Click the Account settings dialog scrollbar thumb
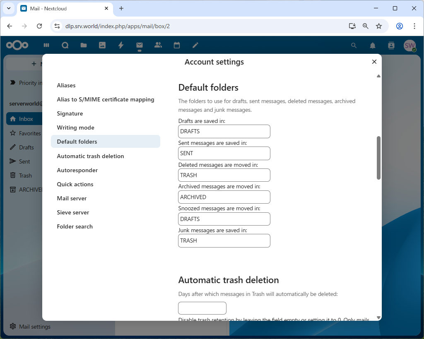Viewport: 424px width, 339px height. [x=378, y=158]
